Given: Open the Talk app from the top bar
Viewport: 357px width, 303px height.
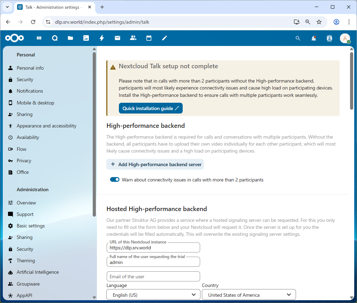Looking at the screenshot, I should coord(55,38).
